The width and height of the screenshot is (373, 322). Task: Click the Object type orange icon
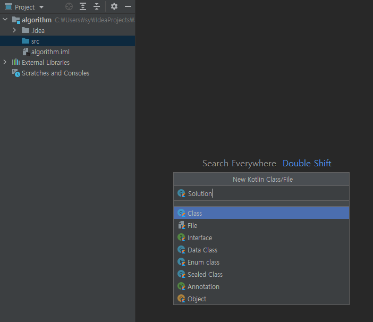tap(182, 299)
